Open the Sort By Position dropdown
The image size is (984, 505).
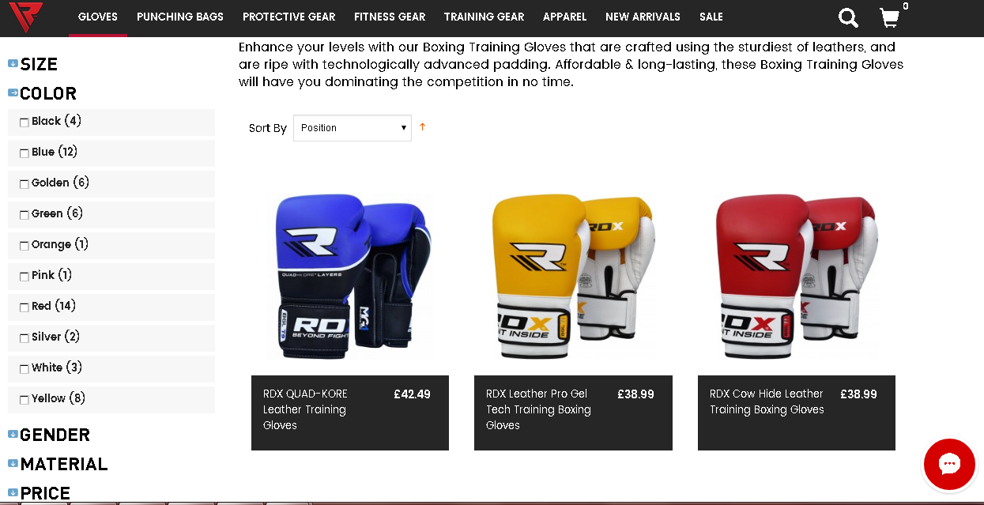pyautogui.click(x=353, y=128)
